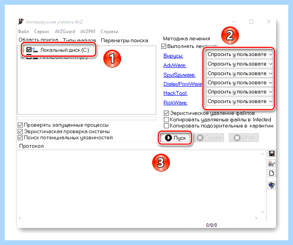The image size is (293, 245).
Task: Check the Локальный диск (C:) checkbox
Action: (29, 50)
